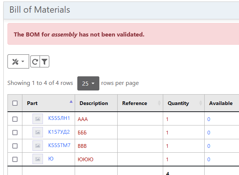Screen dimensions: 239x175
Task: Open part link Ю
Action: (x=51, y=159)
